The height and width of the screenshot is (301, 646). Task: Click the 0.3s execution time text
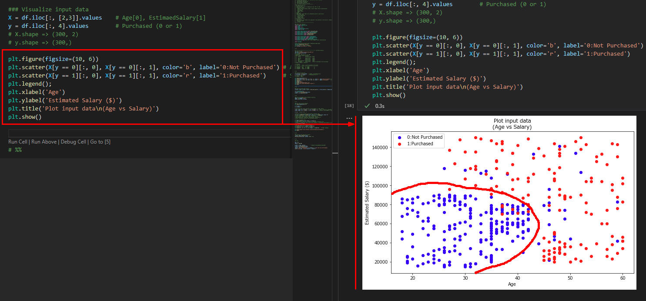coord(380,106)
